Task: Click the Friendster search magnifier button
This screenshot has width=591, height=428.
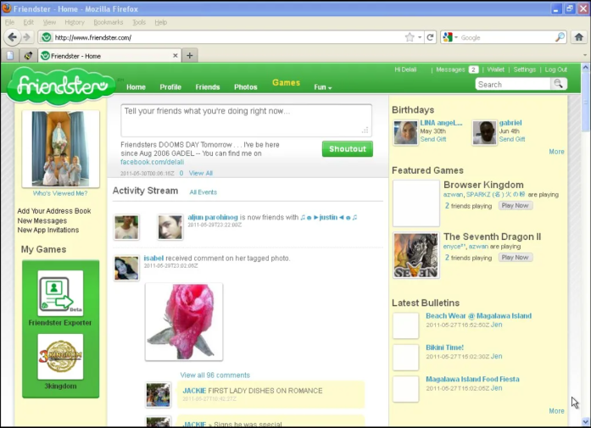Action: [x=558, y=84]
